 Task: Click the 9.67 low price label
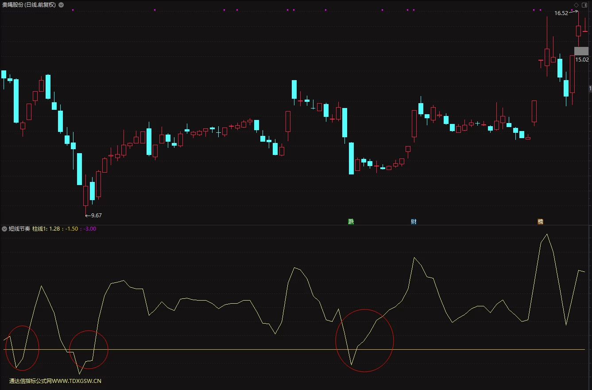pyautogui.click(x=96, y=216)
